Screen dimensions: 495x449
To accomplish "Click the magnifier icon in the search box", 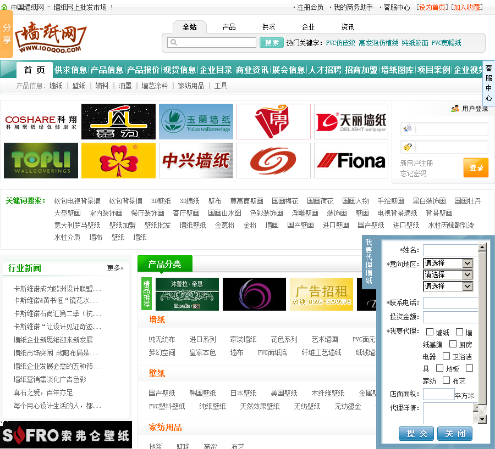I will [x=174, y=42].
